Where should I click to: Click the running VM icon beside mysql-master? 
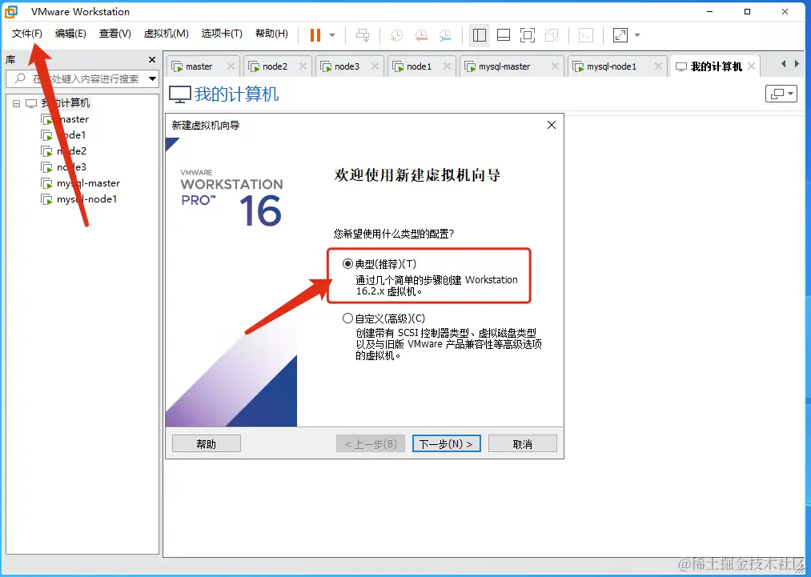pyautogui.click(x=46, y=183)
